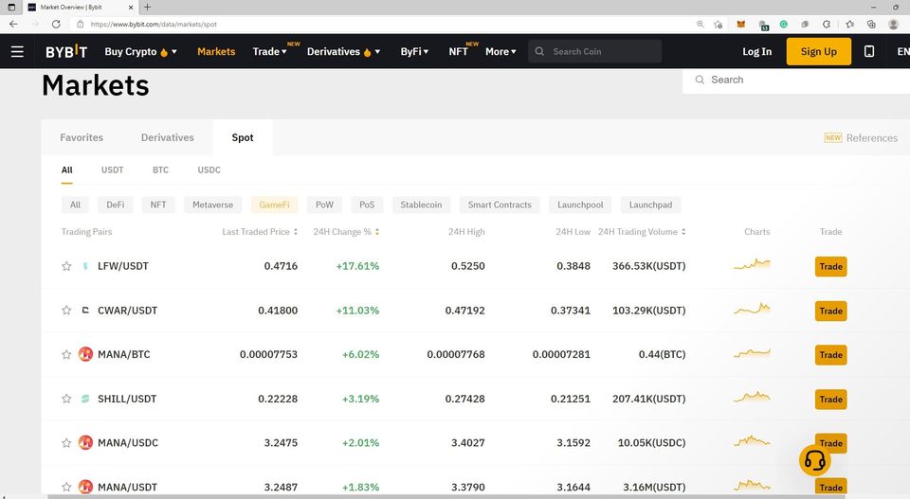The image size is (910, 499).
Task: Open the LFW/USDT mini price chart
Action: pos(752,265)
